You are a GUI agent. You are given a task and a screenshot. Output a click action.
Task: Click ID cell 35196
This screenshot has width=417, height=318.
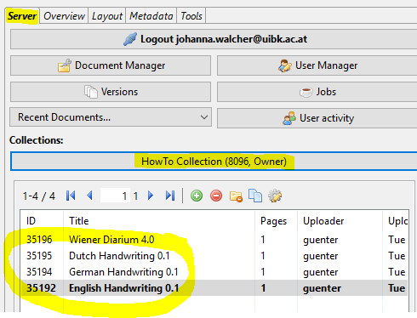(x=39, y=240)
